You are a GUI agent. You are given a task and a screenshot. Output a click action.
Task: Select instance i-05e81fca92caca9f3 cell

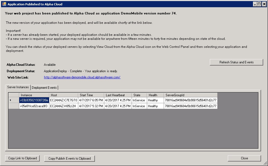coord(34,106)
